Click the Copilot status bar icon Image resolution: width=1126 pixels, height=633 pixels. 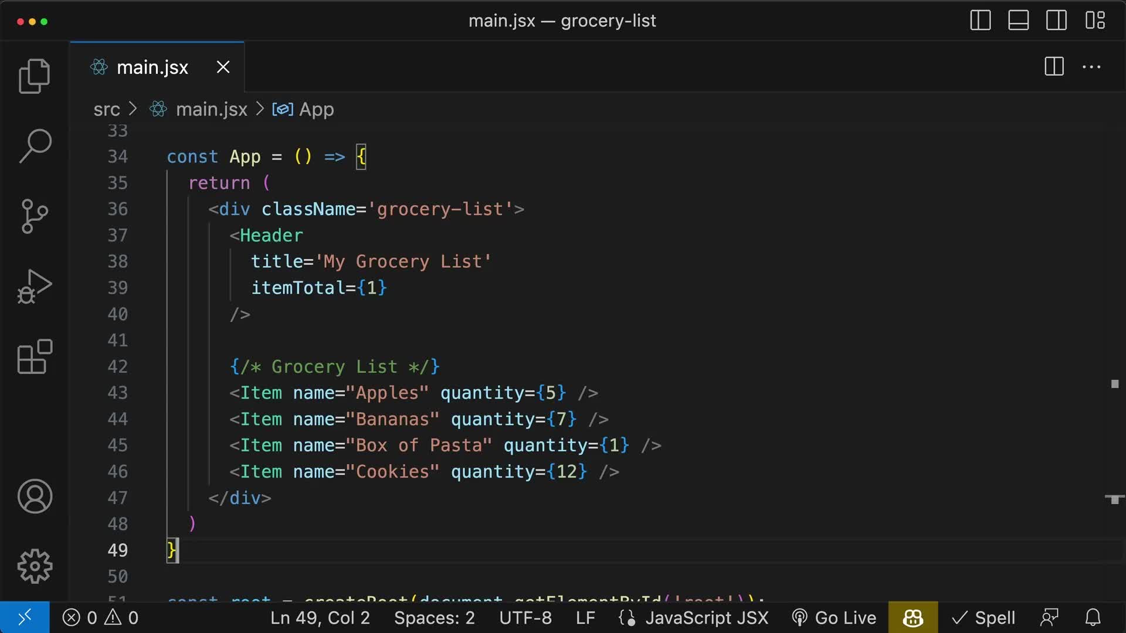[x=913, y=617]
